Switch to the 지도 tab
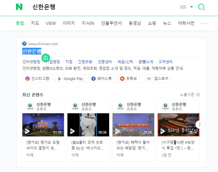The width and height of the screenshot is (218, 172). point(35,23)
